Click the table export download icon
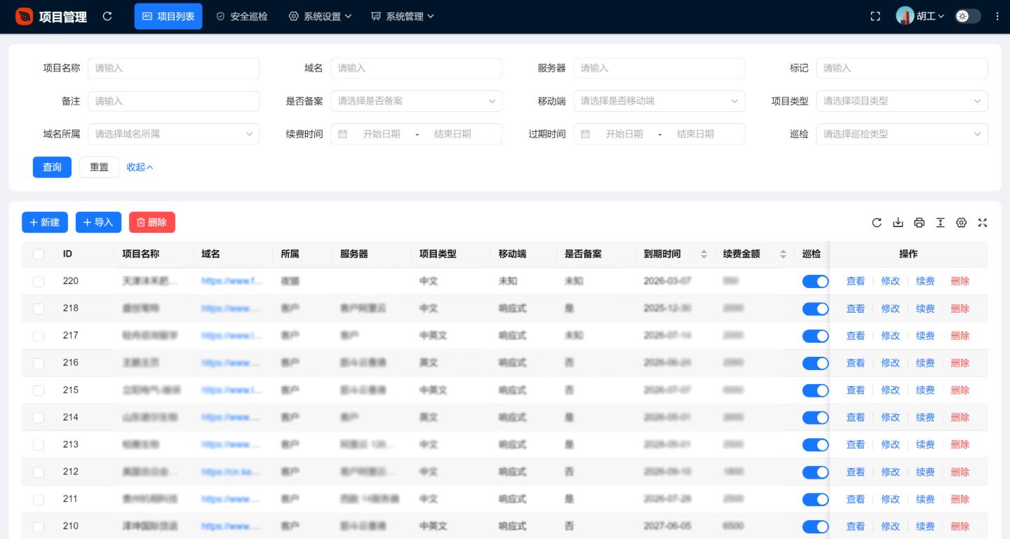 (x=898, y=223)
